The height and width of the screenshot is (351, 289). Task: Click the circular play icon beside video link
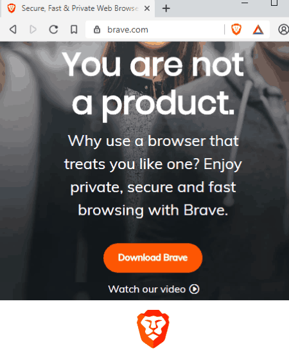point(194,289)
